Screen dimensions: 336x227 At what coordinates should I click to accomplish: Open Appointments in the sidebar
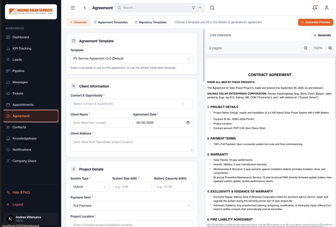click(31, 105)
